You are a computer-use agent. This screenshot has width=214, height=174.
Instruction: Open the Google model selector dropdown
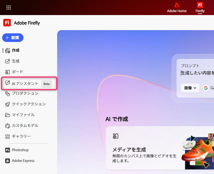pyautogui.click(x=209, y=88)
